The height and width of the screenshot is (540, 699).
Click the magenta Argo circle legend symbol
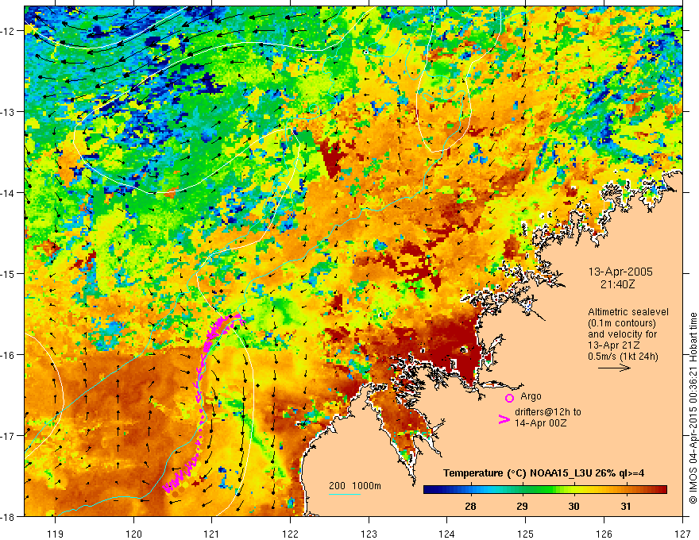pyautogui.click(x=509, y=398)
